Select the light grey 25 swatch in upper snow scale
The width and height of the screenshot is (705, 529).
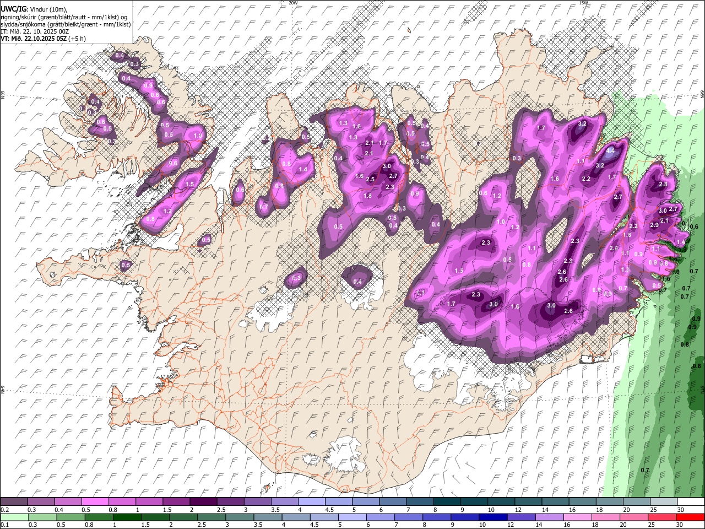pyautogui.click(x=663, y=502)
